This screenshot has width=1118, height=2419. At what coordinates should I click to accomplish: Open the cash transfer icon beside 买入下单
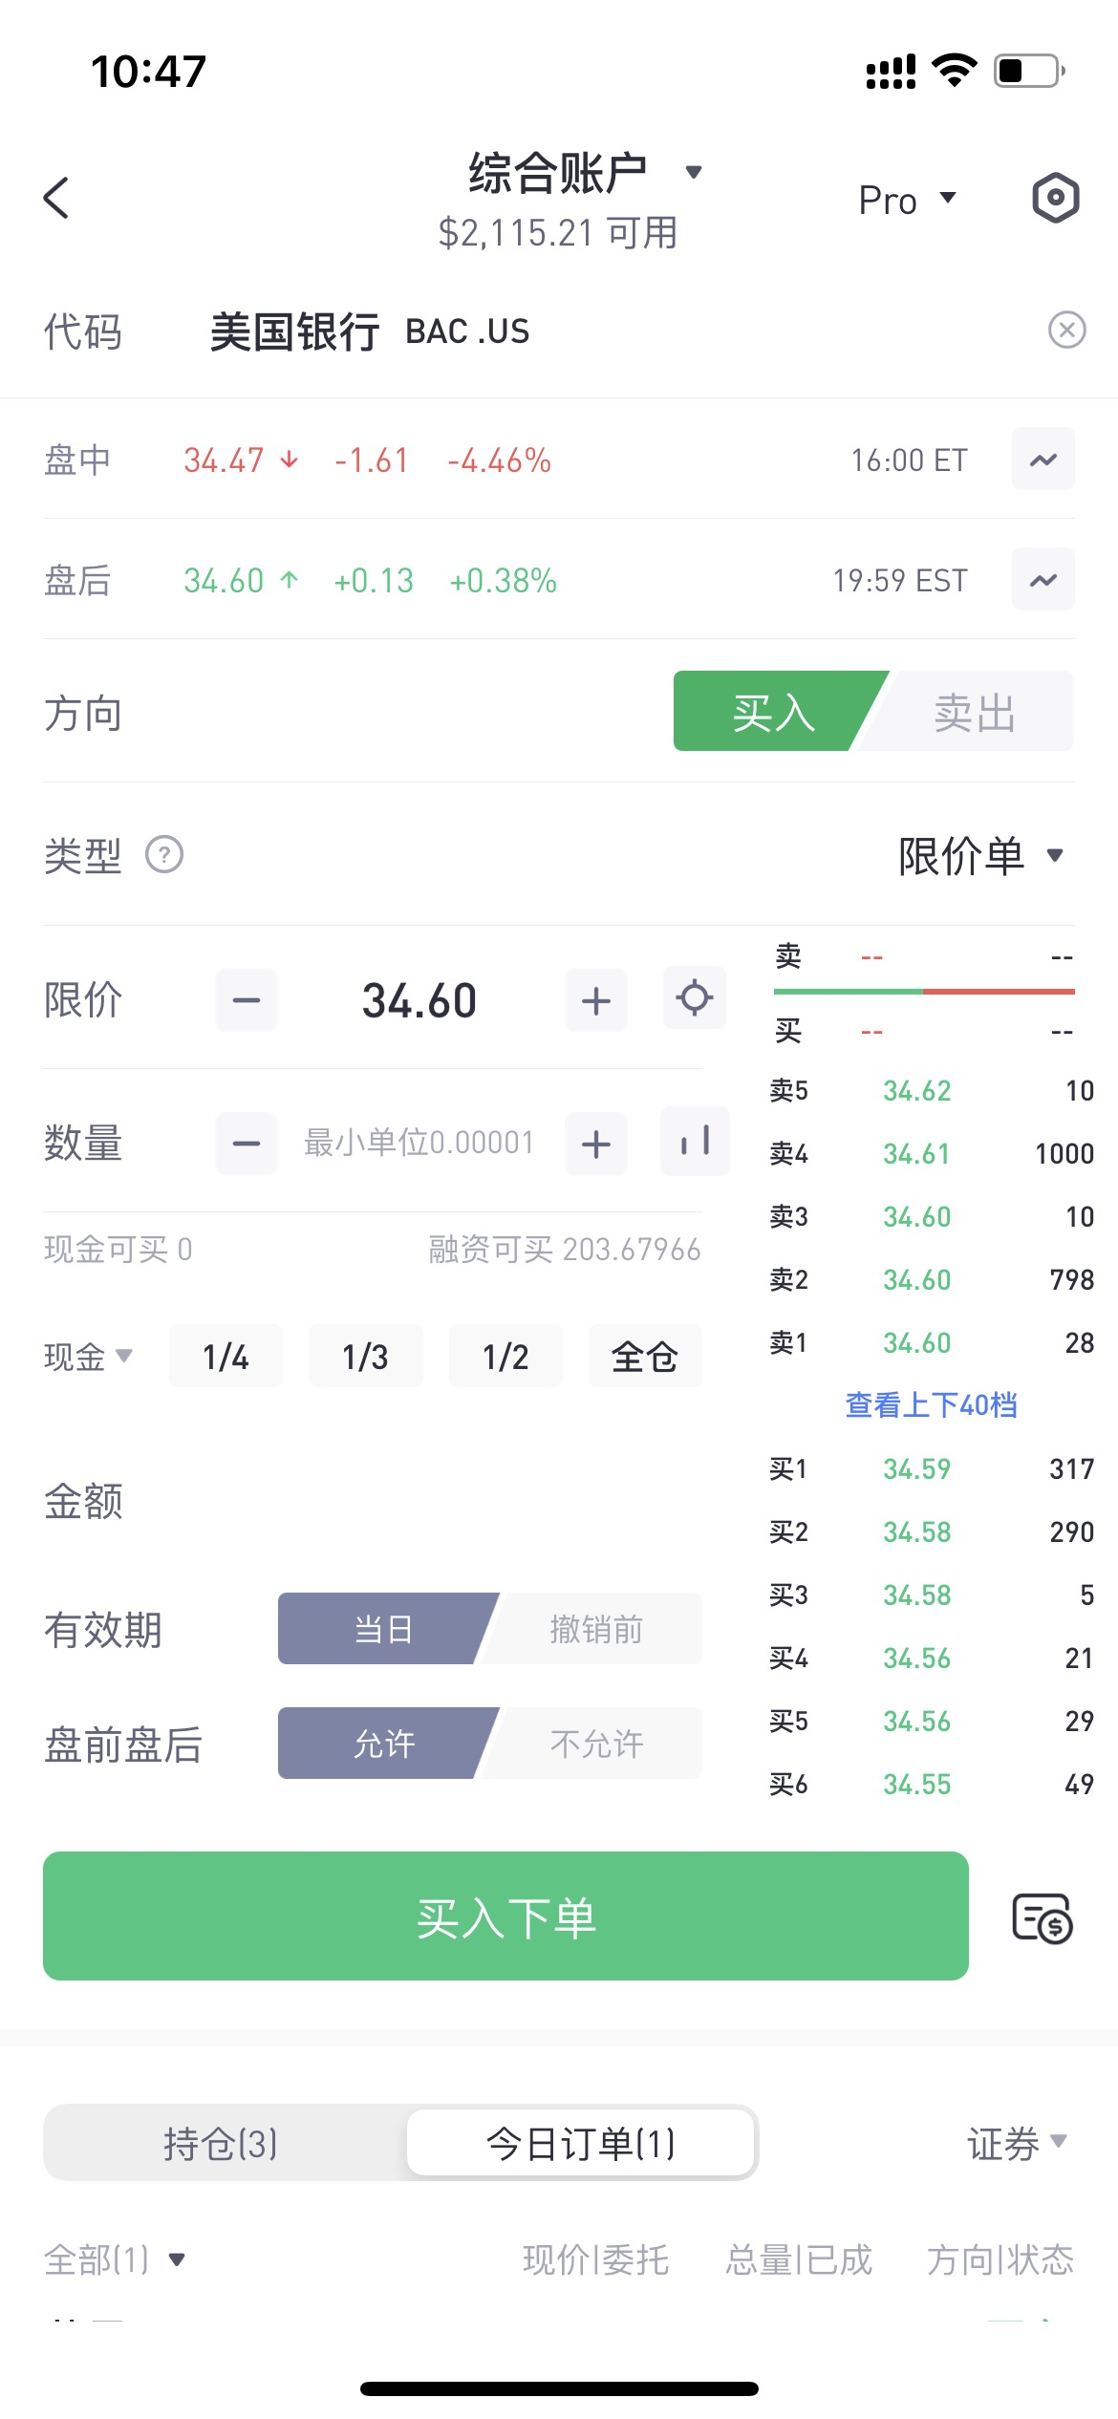click(1043, 1917)
